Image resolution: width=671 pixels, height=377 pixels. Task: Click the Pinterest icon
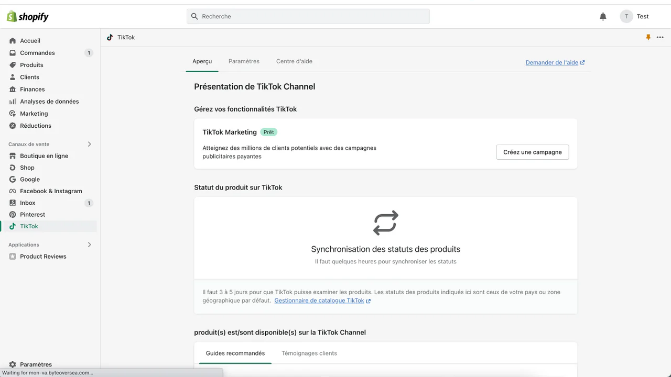(13, 215)
